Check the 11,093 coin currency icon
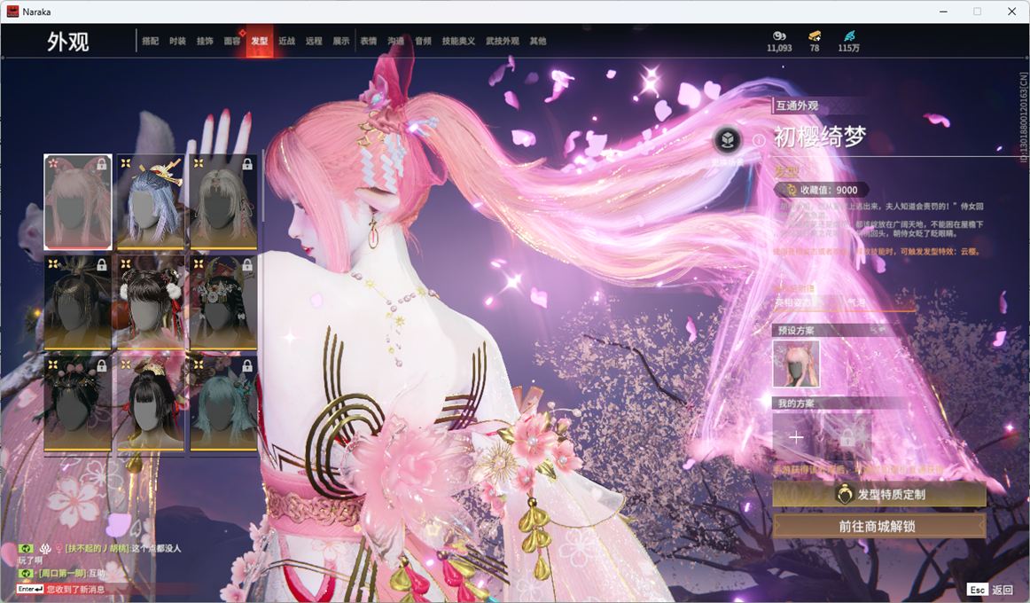The height and width of the screenshot is (603, 1030). [x=779, y=35]
